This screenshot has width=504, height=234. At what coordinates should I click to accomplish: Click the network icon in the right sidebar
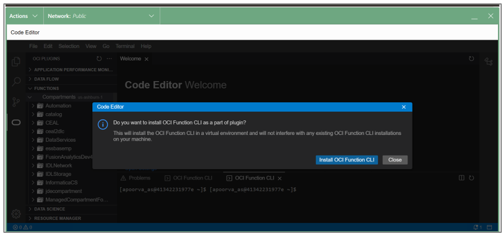point(488,62)
